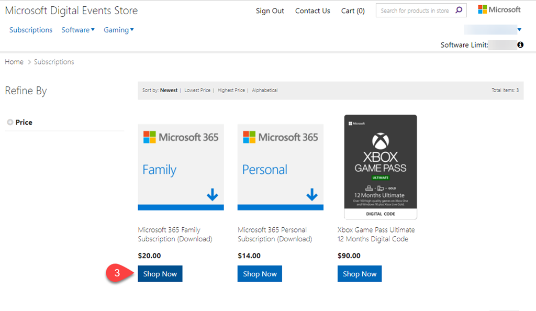Image resolution: width=536 pixels, height=311 pixels.
Task: Click the $90.00 price text
Action: pyautogui.click(x=349, y=256)
